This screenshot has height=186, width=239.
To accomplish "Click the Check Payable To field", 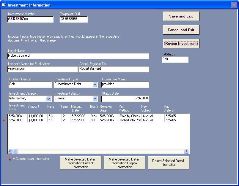I will 114,69.
